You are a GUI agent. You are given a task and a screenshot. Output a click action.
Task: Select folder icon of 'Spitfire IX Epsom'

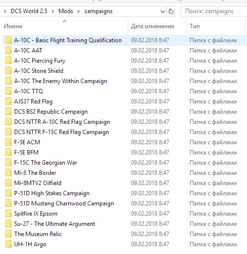8,214
